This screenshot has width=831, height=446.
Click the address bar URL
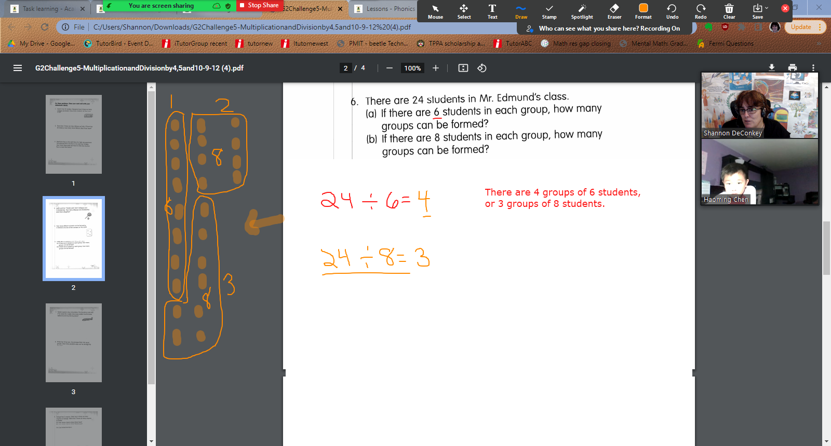pos(252,27)
